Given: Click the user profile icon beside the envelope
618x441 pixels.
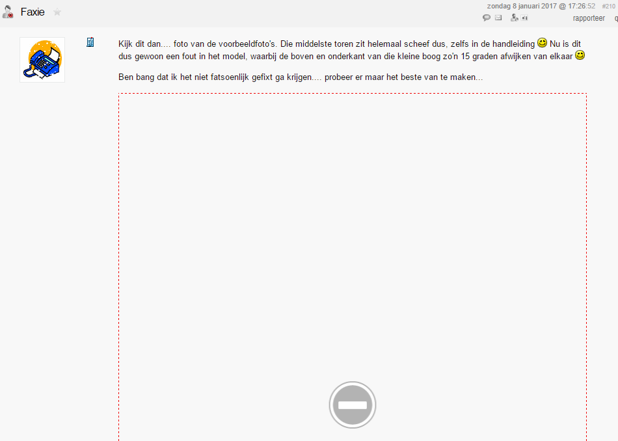Looking at the screenshot, I should [x=515, y=18].
